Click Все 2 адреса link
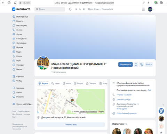Screen dimensions: 167x134 click(x=122, y=109)
